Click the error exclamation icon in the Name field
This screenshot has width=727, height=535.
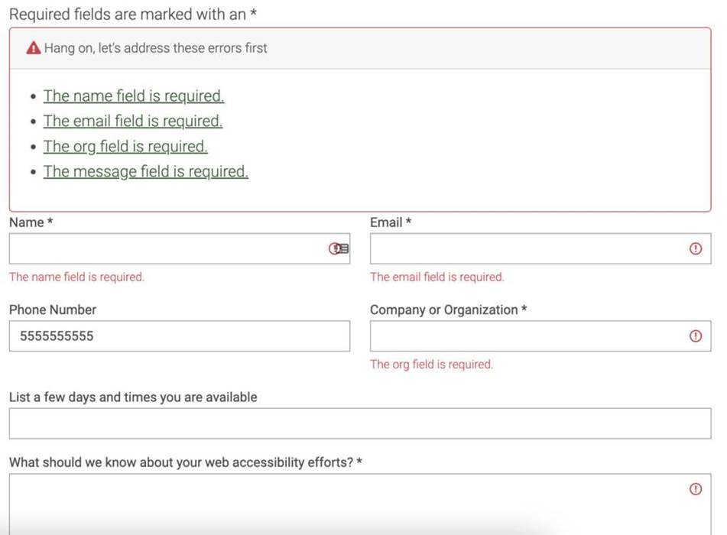(x=334, y=248)
